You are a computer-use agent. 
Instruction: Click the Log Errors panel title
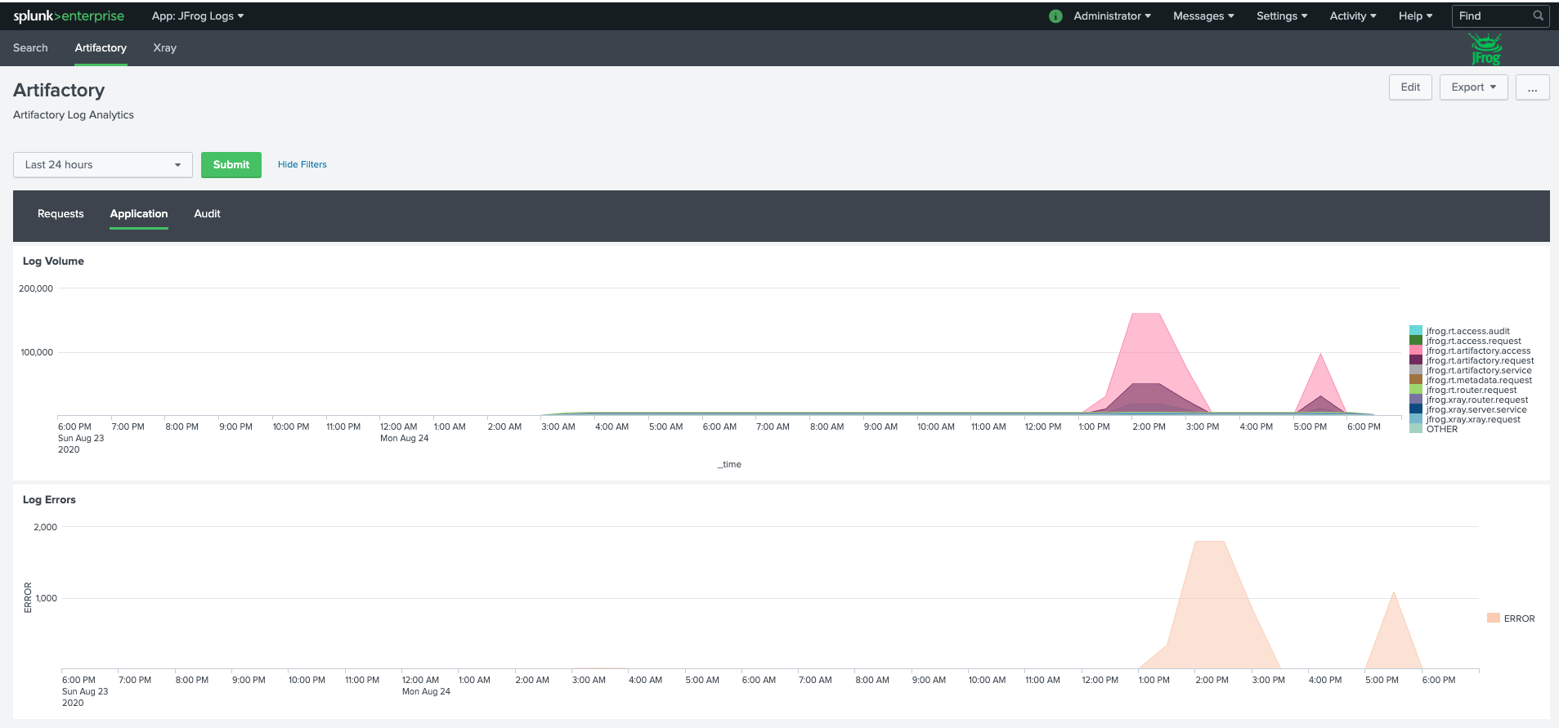(49, 500)
